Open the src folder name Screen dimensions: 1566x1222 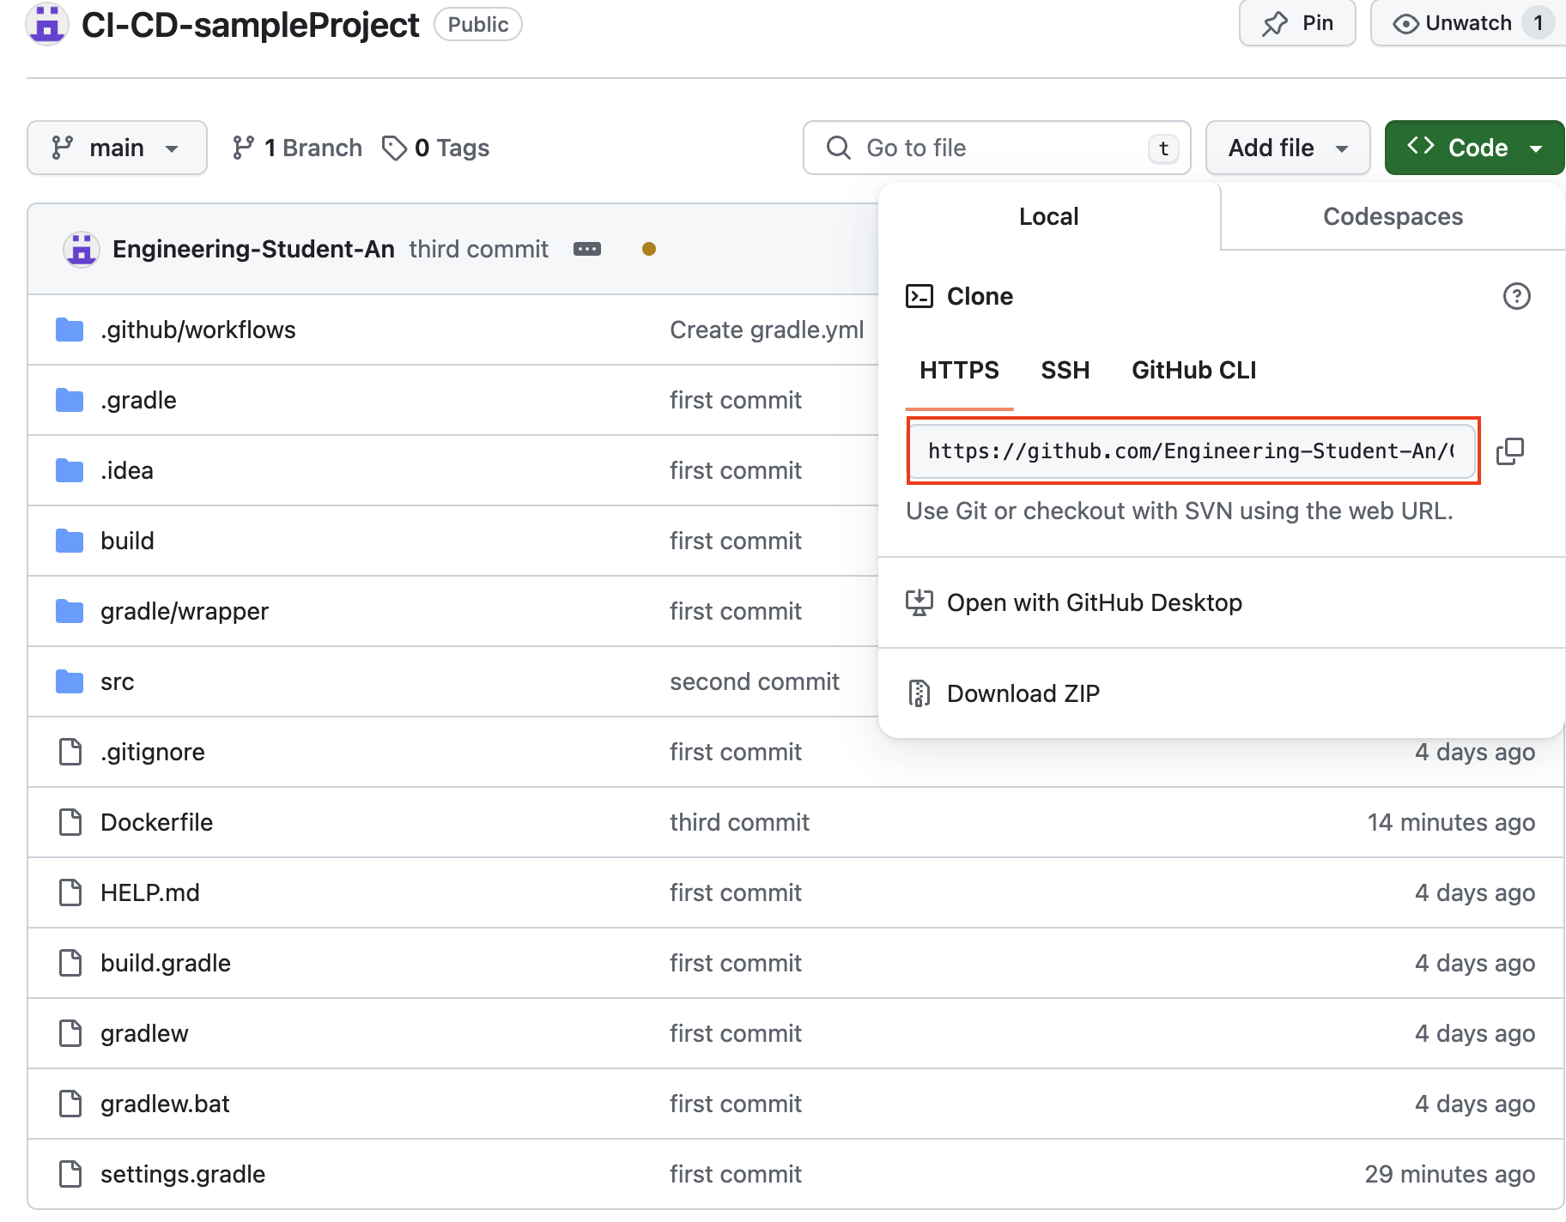pos(117,681)
